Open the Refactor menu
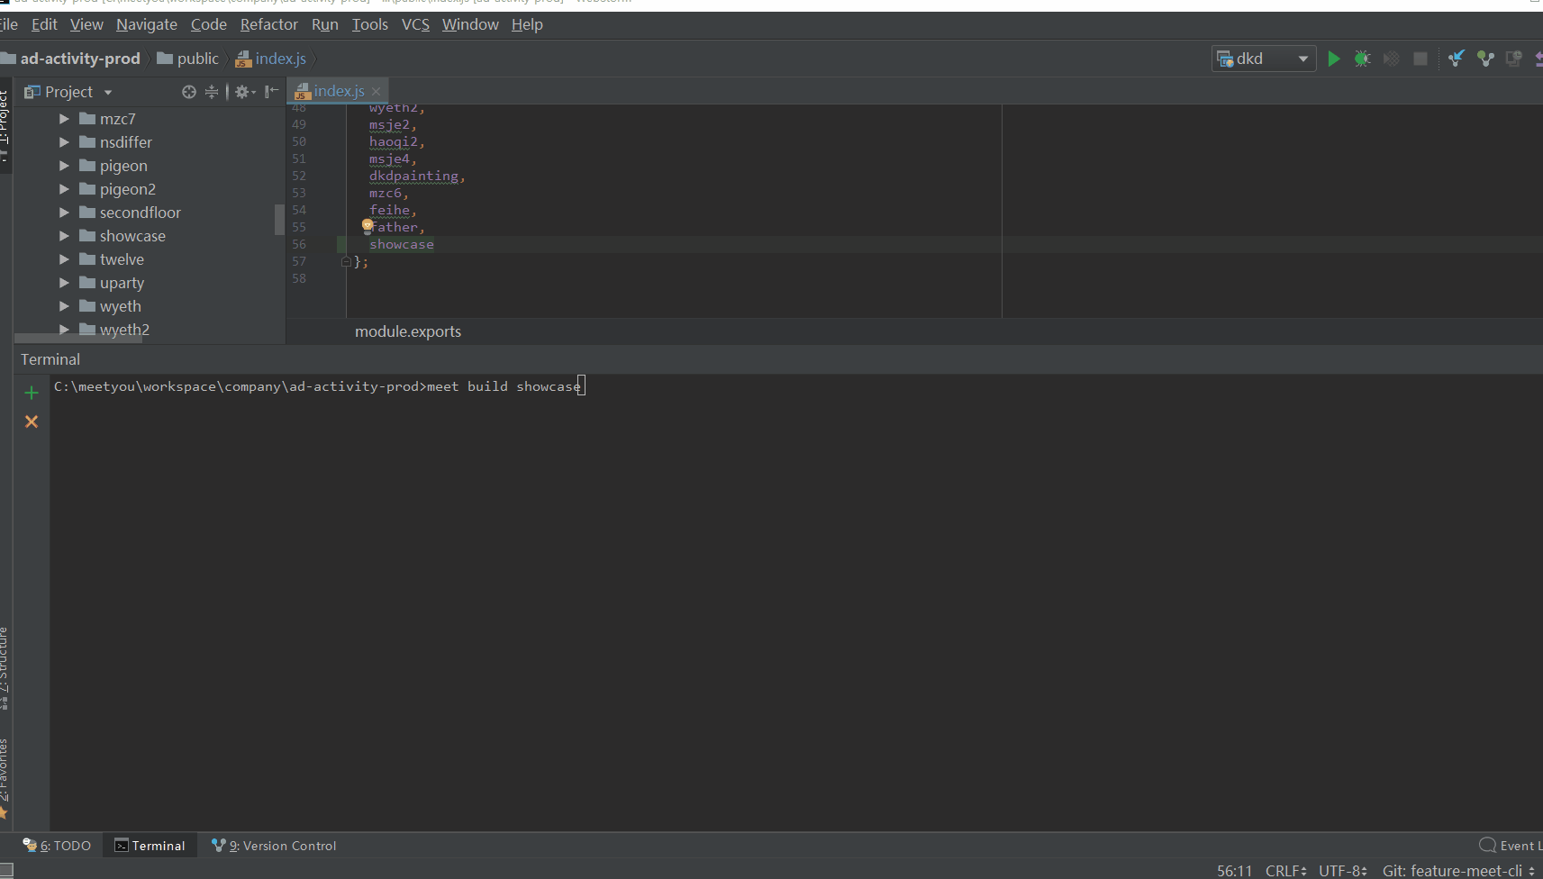This screenshot has height=879, width=1543. (269, 24)
